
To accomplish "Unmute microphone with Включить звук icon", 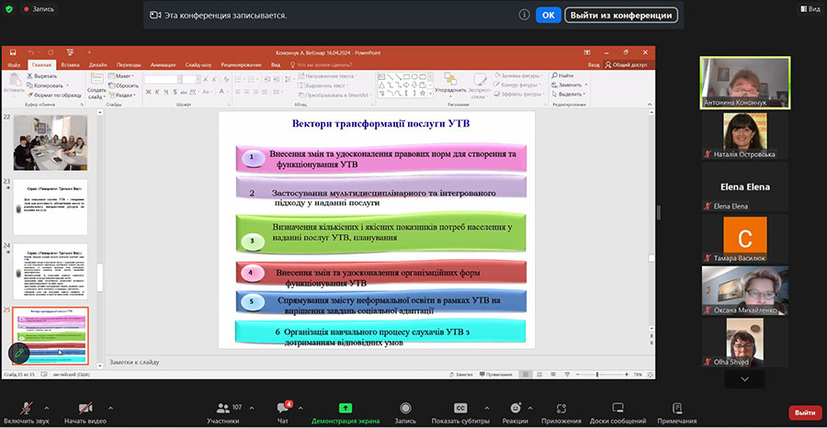I will pos(26,408).
